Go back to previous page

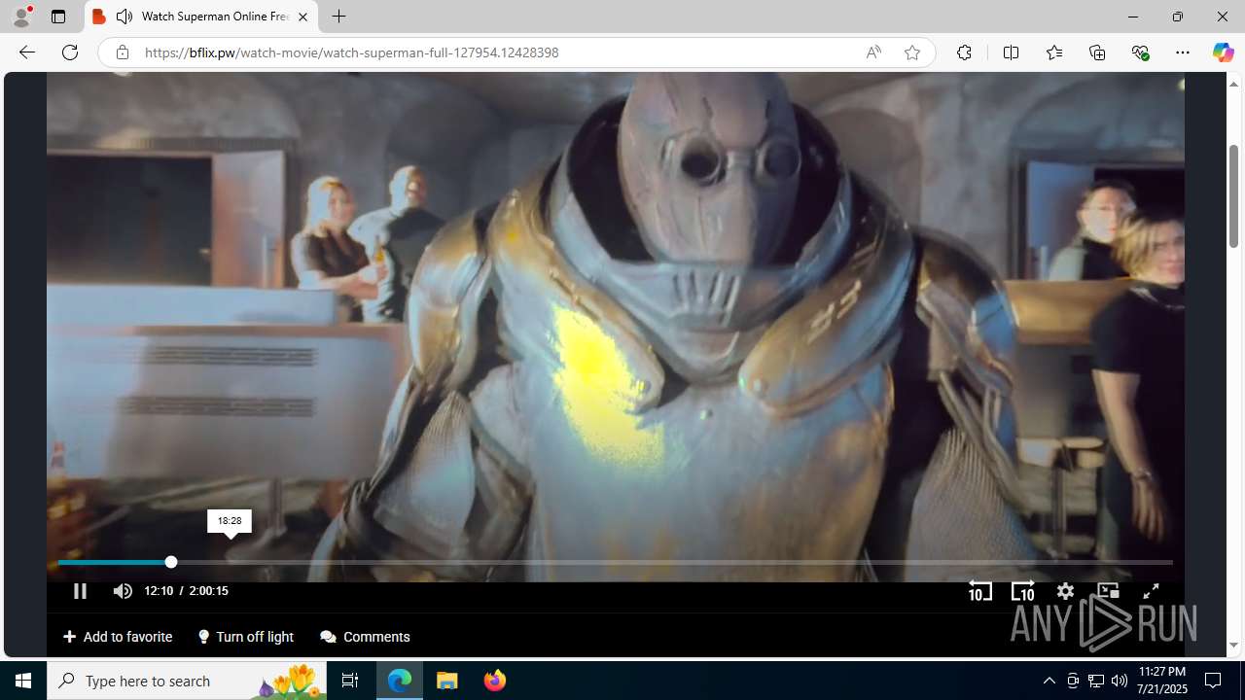[27, 52]
